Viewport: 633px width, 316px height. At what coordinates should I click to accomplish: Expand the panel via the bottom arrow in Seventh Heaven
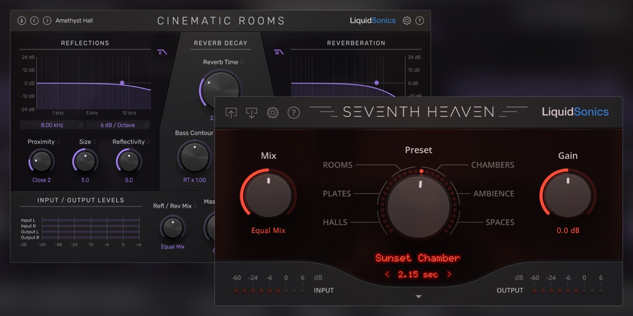coord(418,297)
